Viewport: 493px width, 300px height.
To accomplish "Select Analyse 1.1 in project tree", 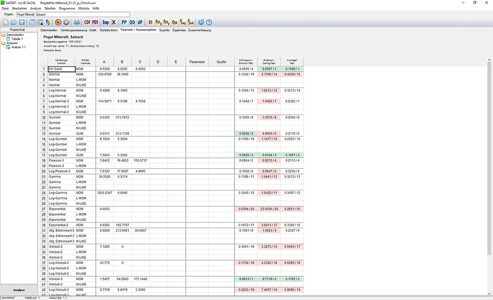I will [19, 47].
